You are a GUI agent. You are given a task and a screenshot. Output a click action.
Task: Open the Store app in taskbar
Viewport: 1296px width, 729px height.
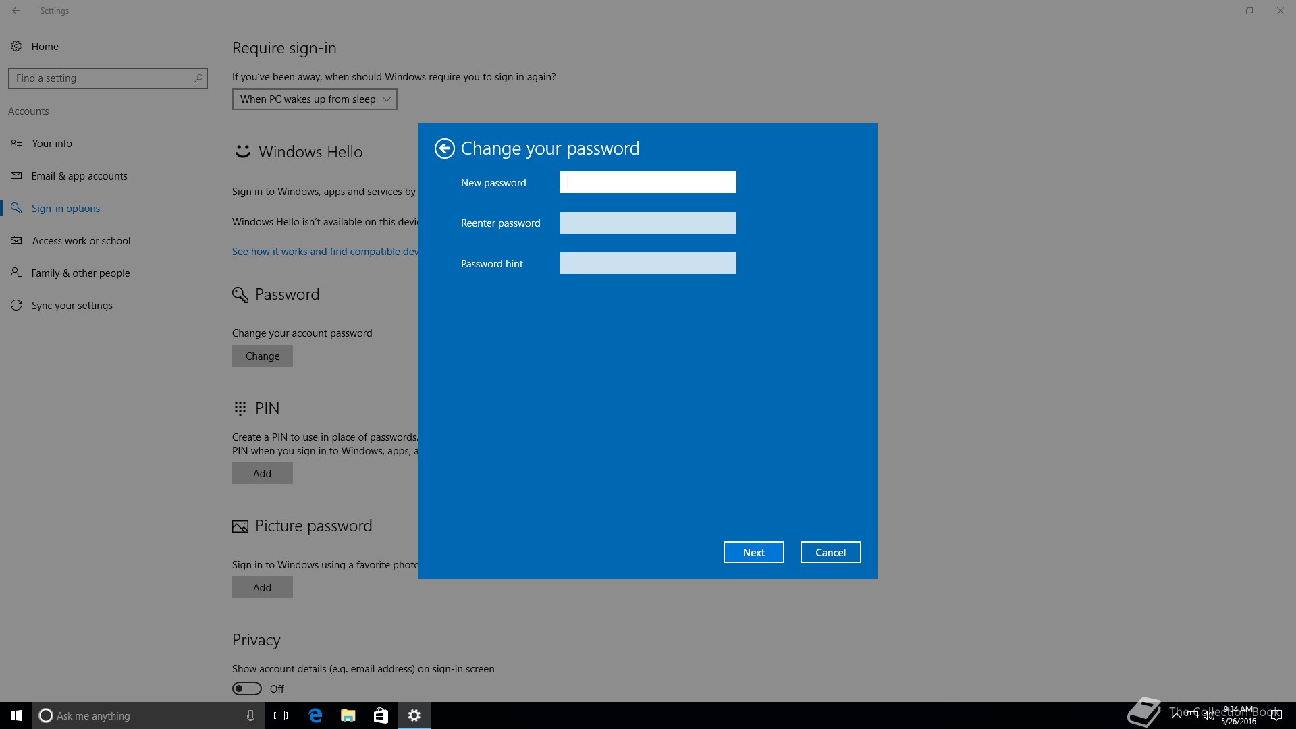tap(381, 715)
